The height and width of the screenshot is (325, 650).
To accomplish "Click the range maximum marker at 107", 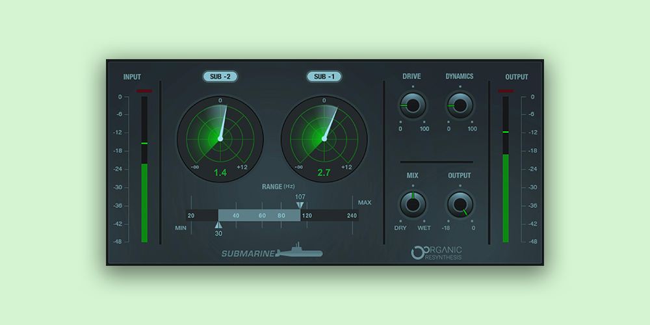I will tap(300, 205).
